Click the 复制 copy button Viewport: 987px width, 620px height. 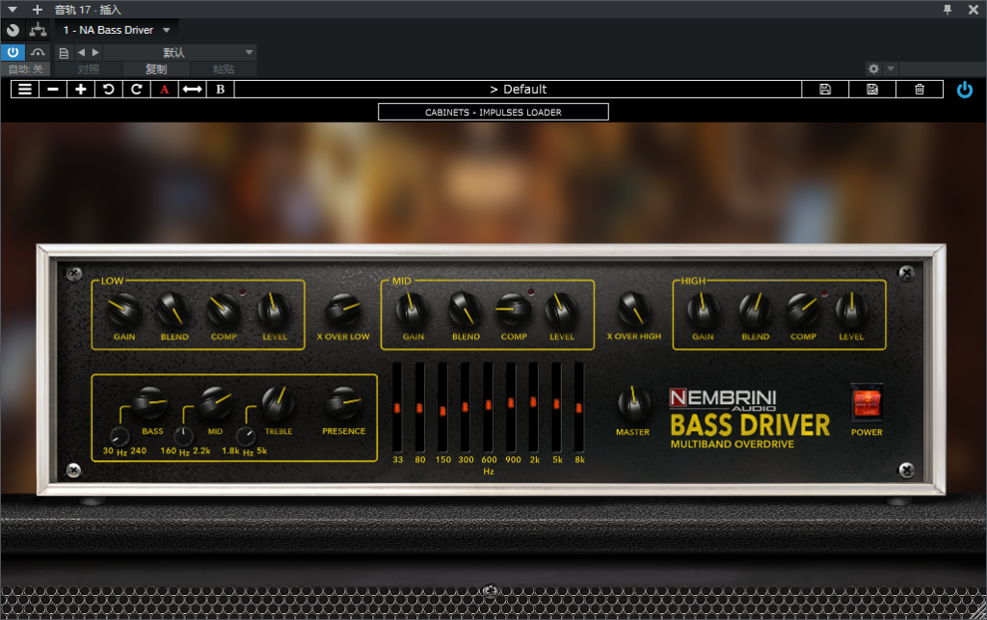pyautogui.click(x=156, y=69)
